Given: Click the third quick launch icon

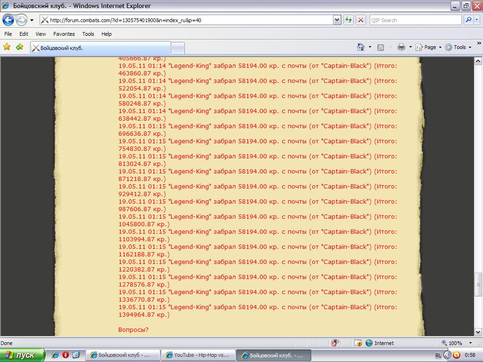Looking at the screenshot, I should pyautogui.click(x=76, y=355).
